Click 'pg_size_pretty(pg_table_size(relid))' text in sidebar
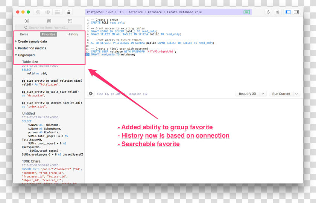This screenshot has height=203, width=316. pos(50,92)
